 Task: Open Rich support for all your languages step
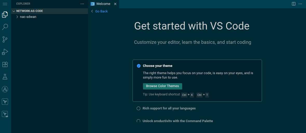tap(169, 108)
